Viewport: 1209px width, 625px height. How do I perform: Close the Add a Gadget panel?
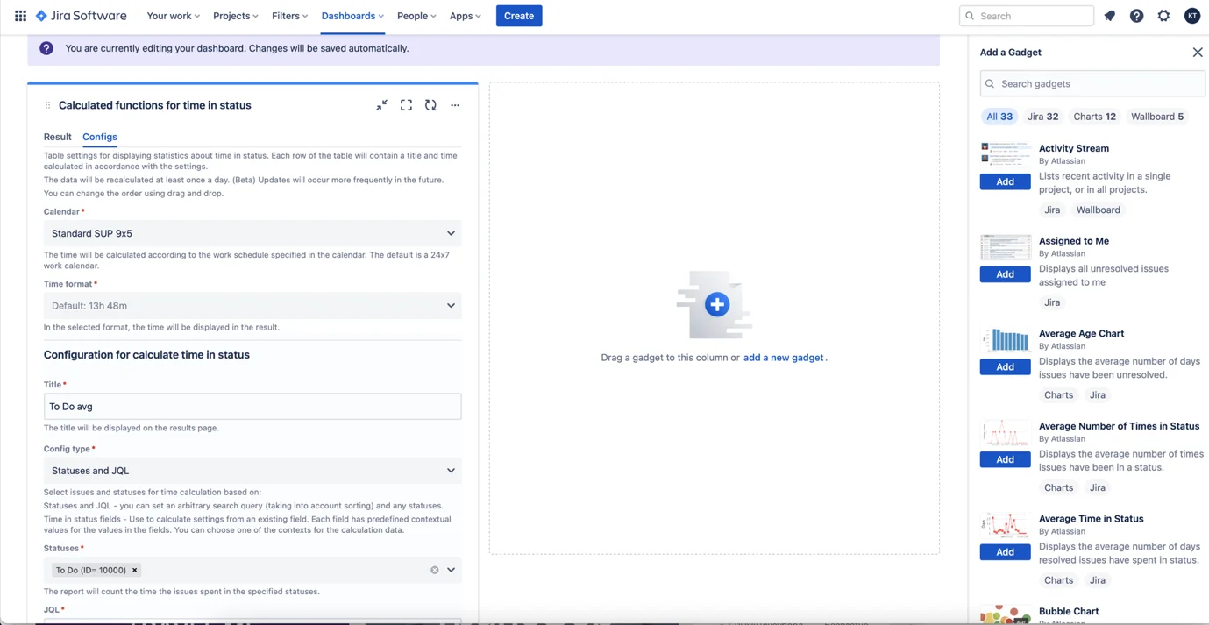(x=1198, y=53)
